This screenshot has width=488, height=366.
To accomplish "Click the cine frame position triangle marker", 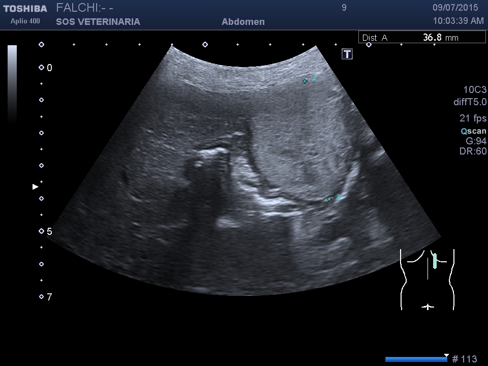I will tap(446, 355).
